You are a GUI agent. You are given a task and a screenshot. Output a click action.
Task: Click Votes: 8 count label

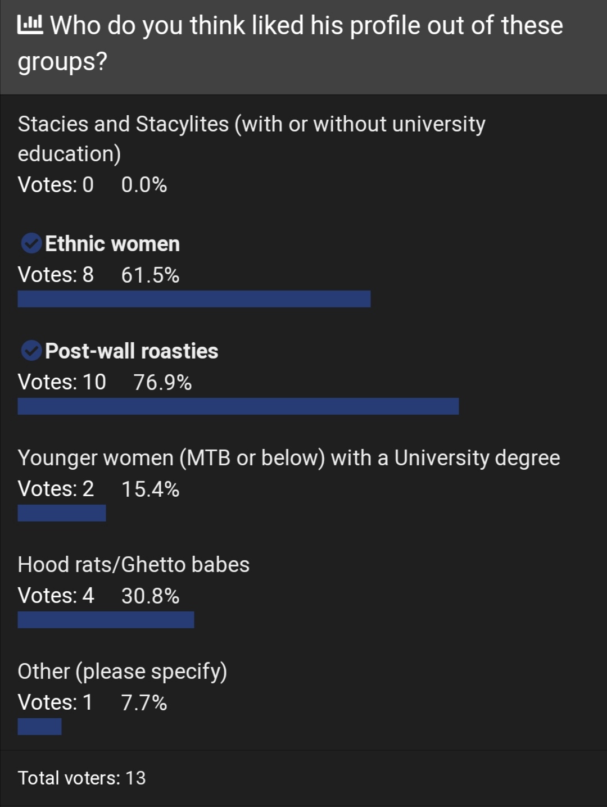56,275
